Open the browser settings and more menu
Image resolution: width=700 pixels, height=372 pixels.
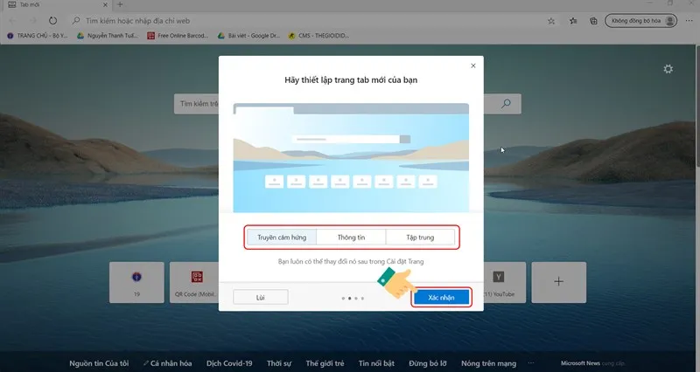point(689,21)
